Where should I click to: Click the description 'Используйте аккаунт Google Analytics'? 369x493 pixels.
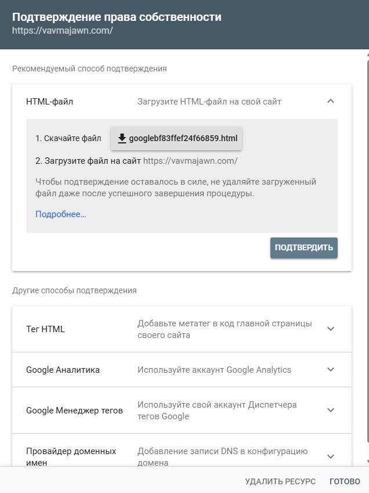point(214,370)
